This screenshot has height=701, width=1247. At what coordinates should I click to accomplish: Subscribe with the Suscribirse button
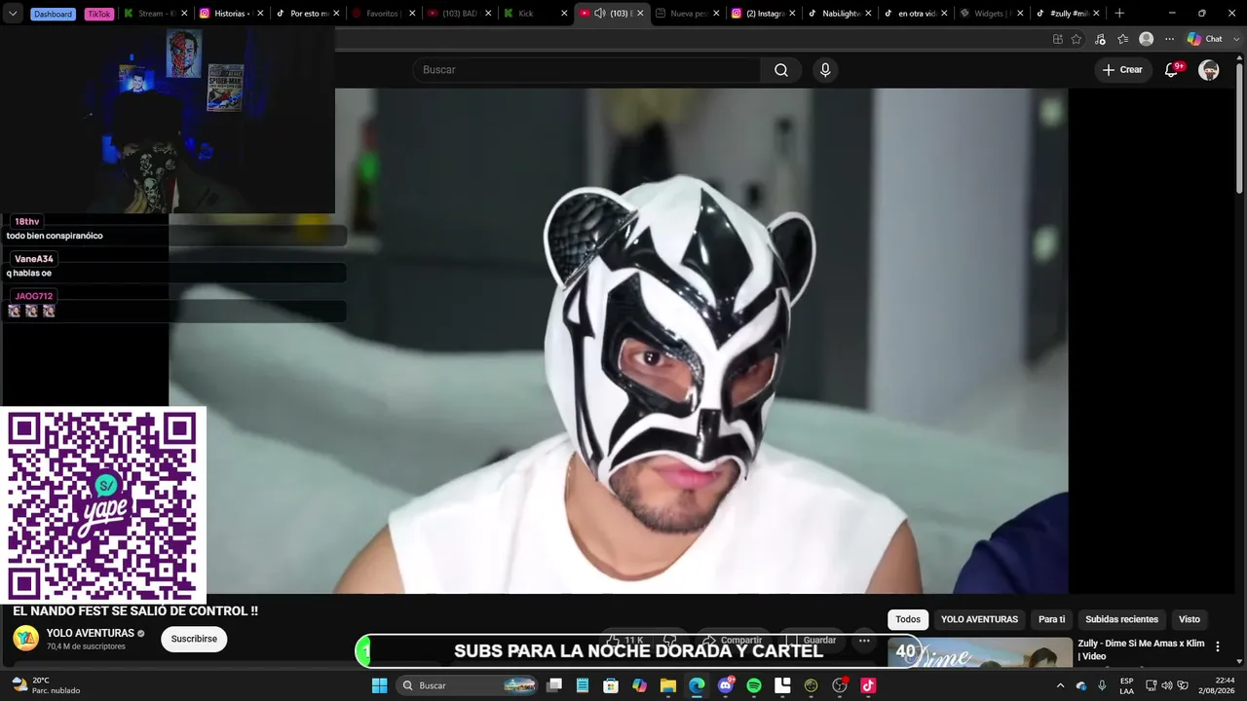[194, 639]
